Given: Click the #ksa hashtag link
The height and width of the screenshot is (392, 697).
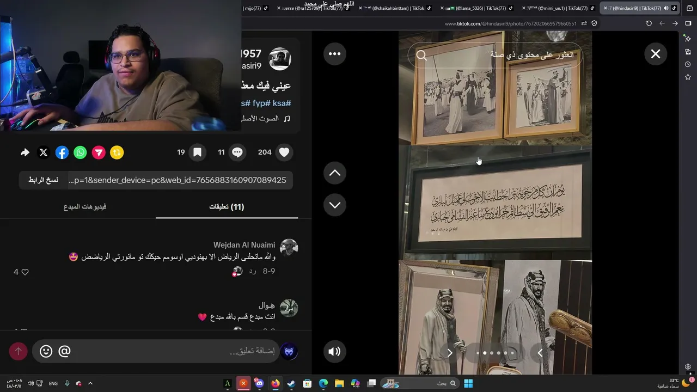Looking at the screenshot, I should [281, 103].
